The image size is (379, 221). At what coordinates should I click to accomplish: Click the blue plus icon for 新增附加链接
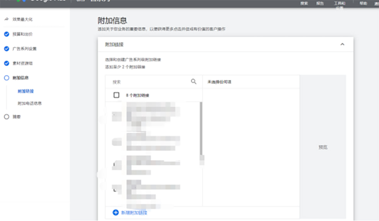click(x=116, y=212)
